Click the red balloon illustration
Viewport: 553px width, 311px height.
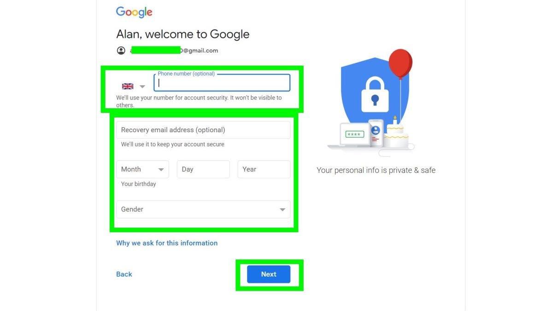pyautogui.click(x=400, y=64)
